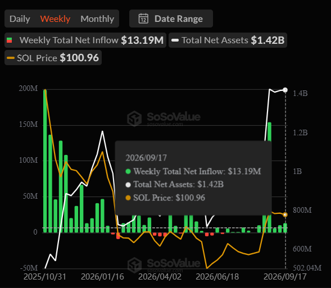
Task: Click the 800M right axis label
Action: (302, 210)
